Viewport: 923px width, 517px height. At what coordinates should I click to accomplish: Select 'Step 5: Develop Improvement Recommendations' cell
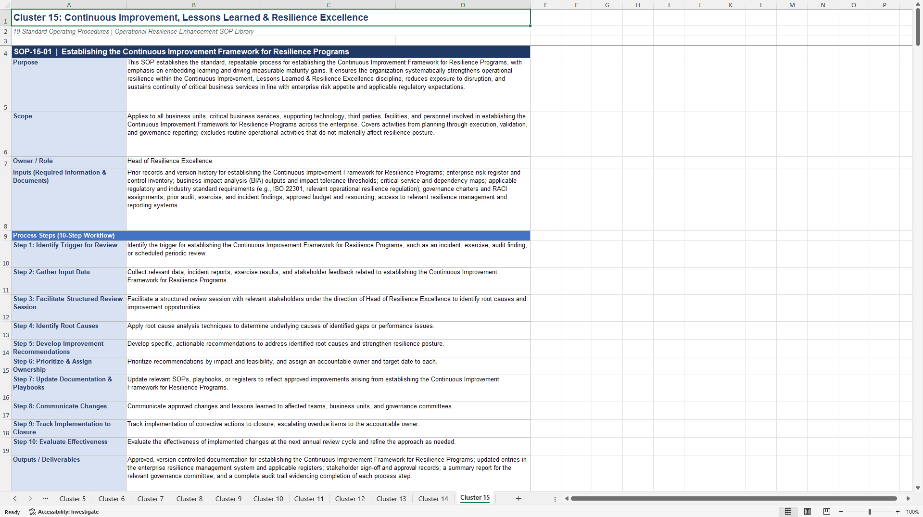point(69,348)
